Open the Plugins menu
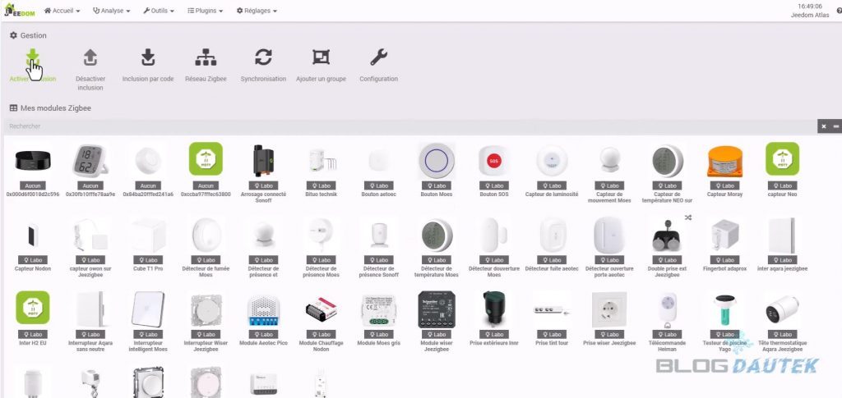842x398 pixels. click(x=206, y=11)
